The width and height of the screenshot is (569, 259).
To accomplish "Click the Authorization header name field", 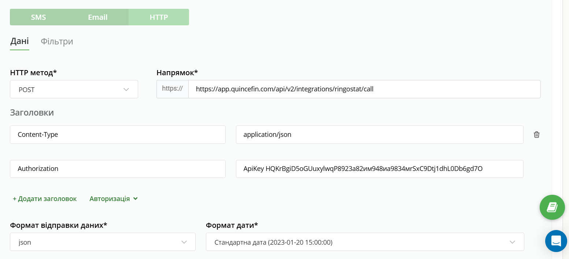I will [x=118, y=169].
